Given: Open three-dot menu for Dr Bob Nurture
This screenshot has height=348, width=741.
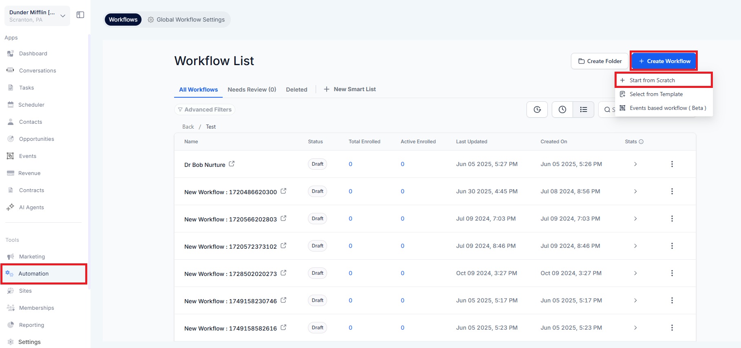Looking at the screenshot, I should 672,164.
